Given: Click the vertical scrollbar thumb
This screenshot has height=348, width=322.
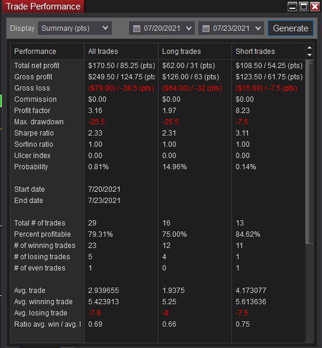Looking at the screenshot, I should pos(310,152).
